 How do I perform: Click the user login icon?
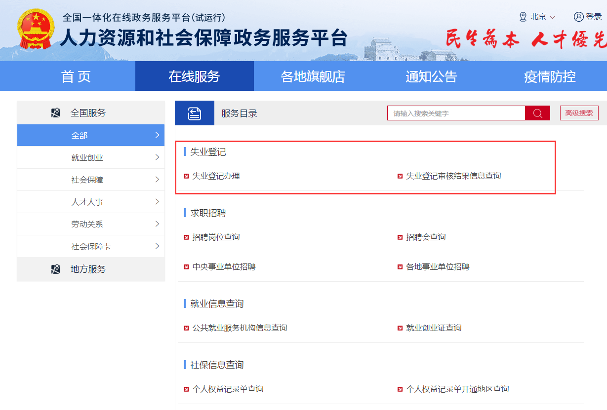[x=578, y=17]
